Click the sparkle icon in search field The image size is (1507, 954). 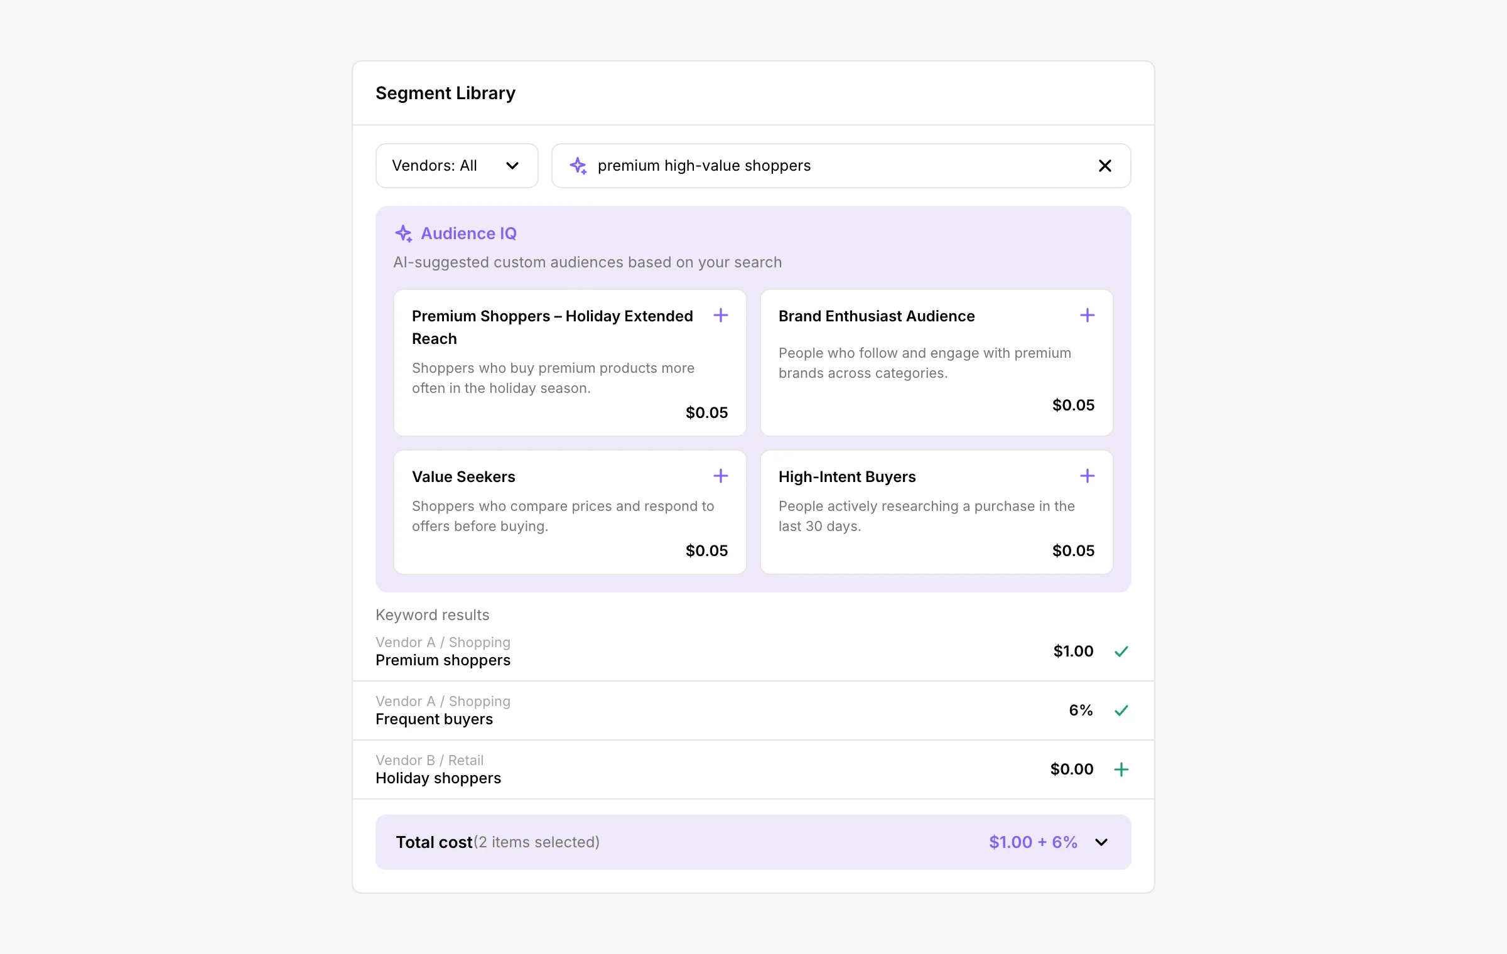578,166
